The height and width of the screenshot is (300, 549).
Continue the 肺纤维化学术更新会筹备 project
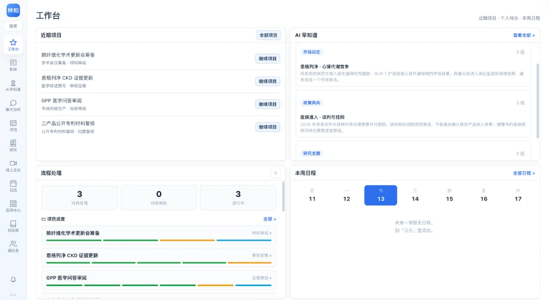[x=267, y=59]
